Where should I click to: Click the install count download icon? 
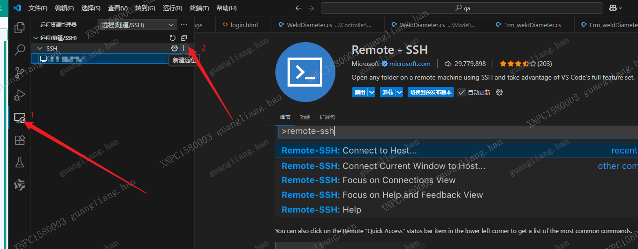pos(448,64)
